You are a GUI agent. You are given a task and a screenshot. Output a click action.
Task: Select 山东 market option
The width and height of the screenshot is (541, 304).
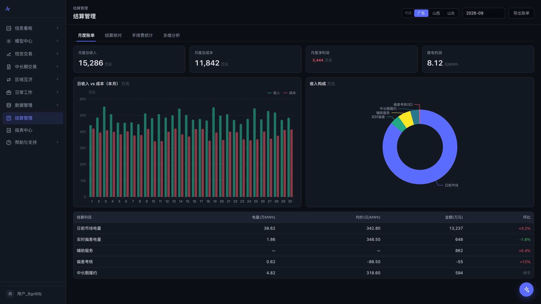tap(451, 13)
